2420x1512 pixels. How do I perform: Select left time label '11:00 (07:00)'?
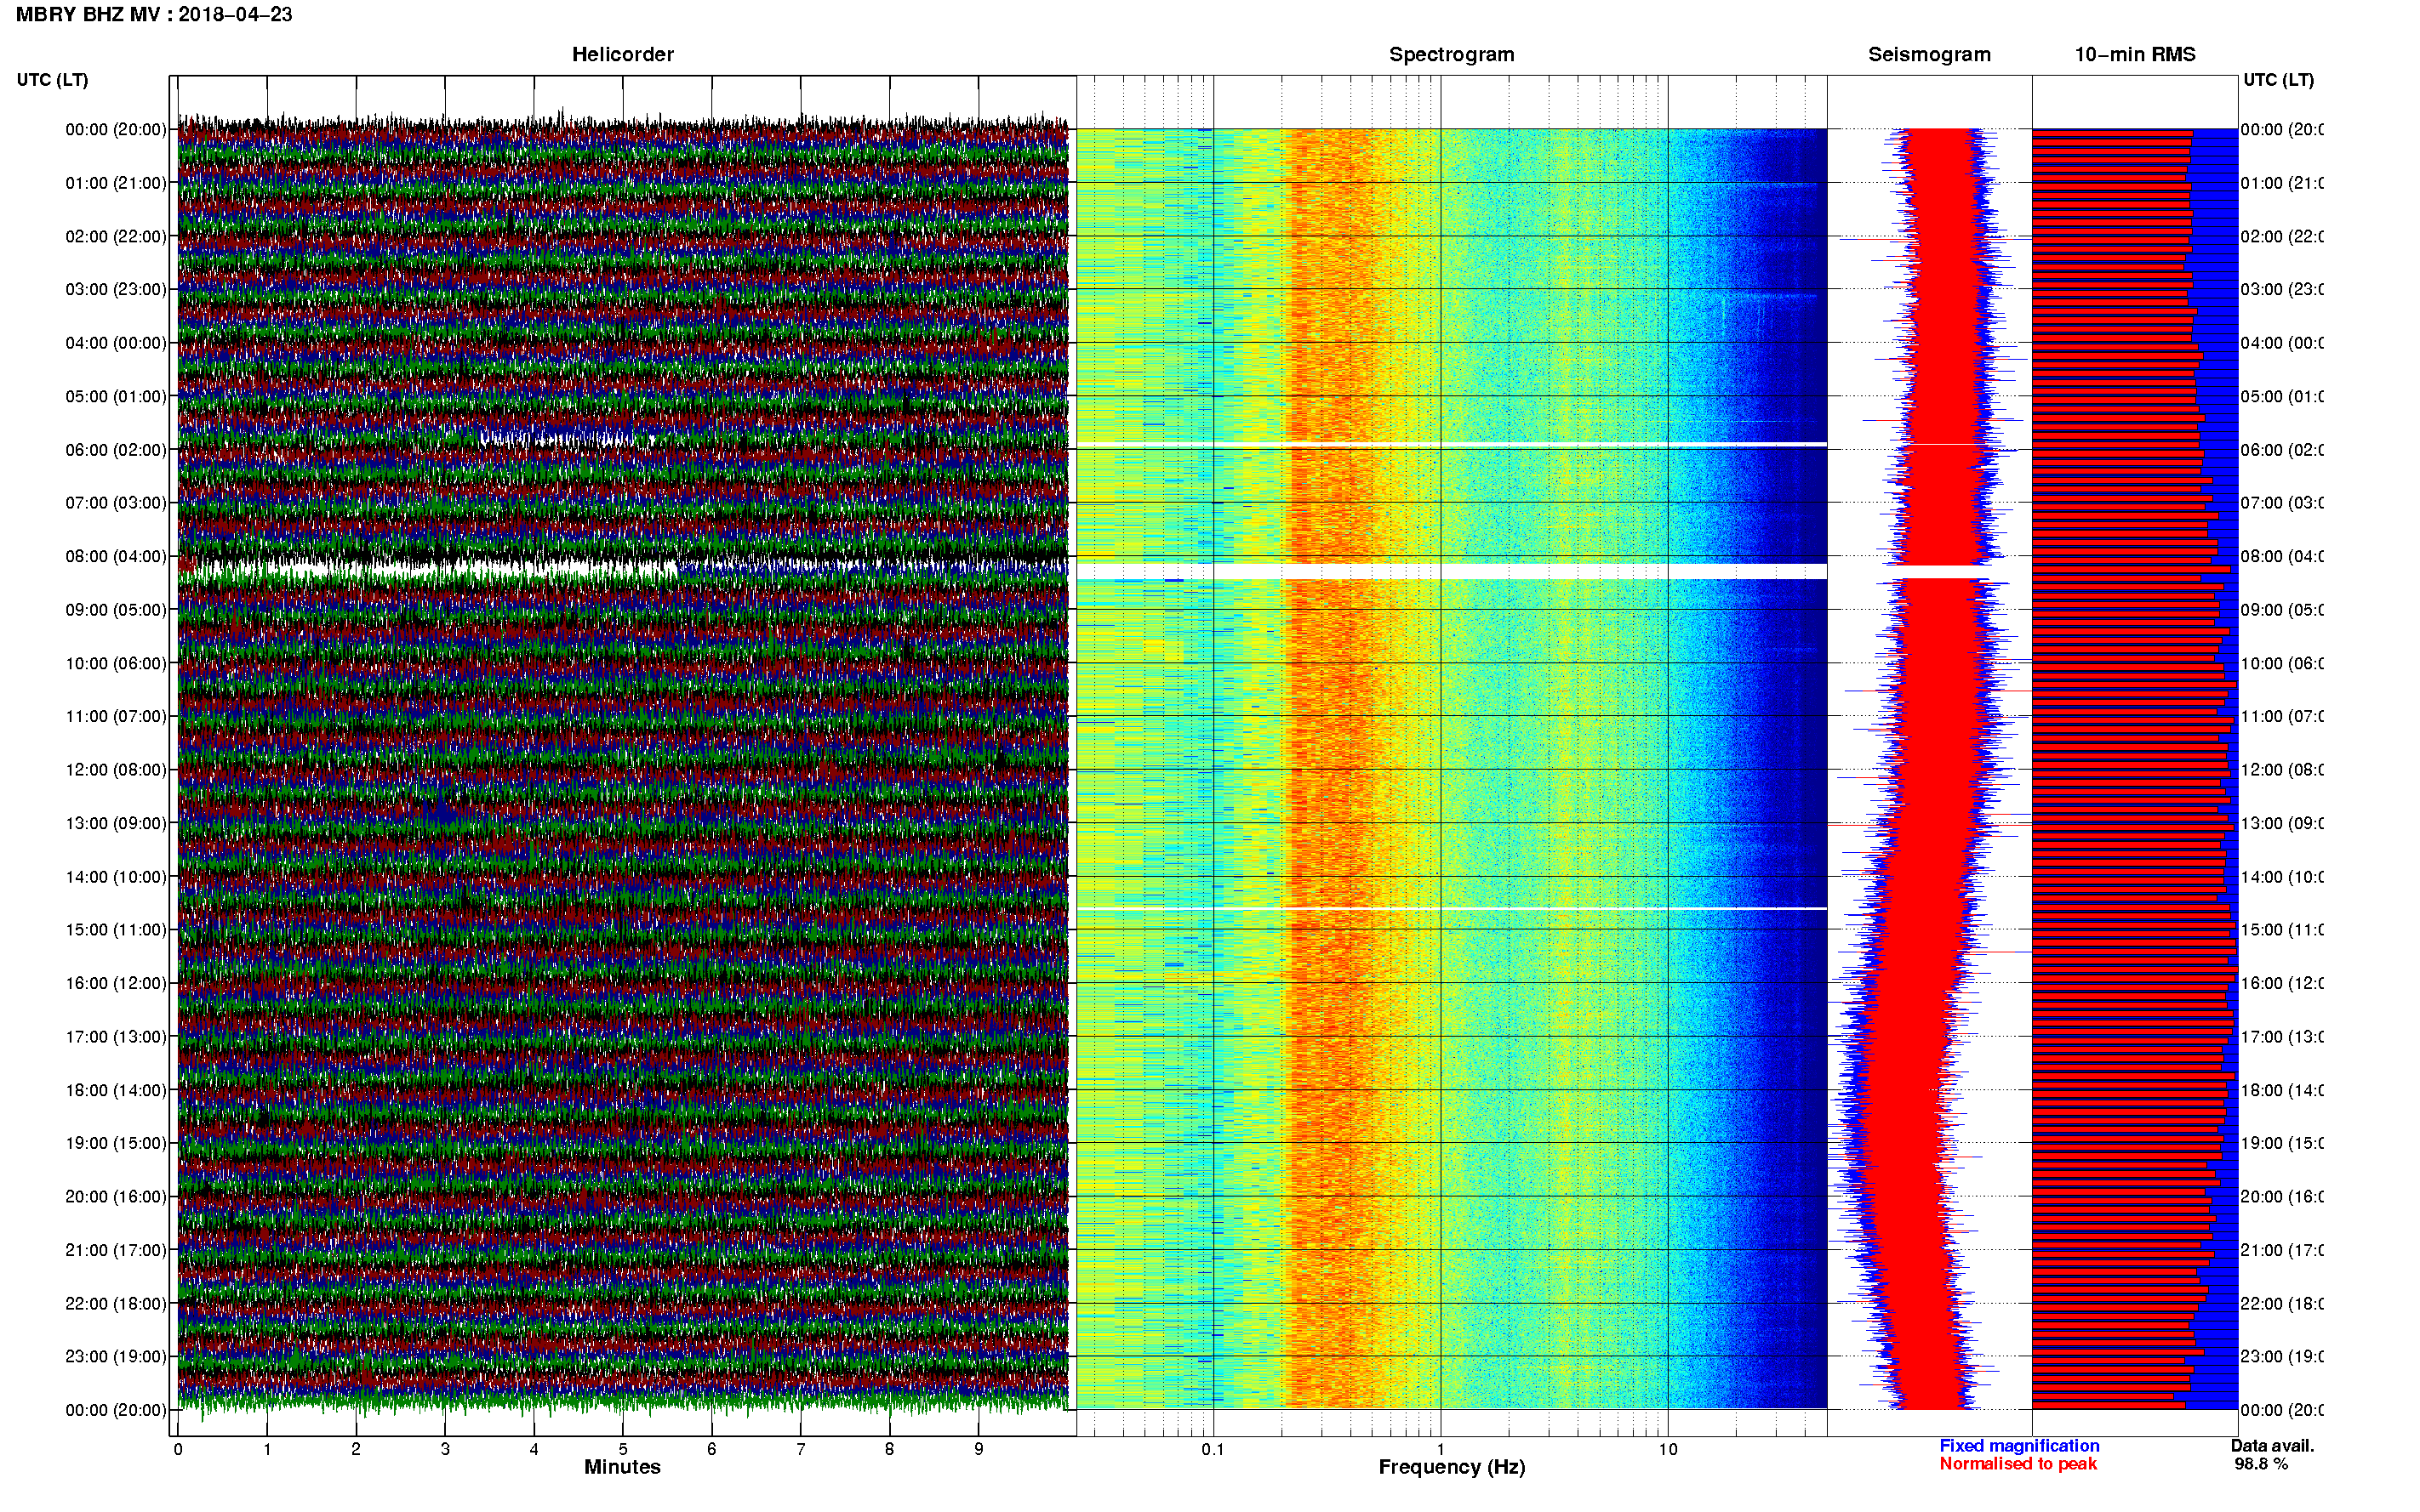(116, 716)
